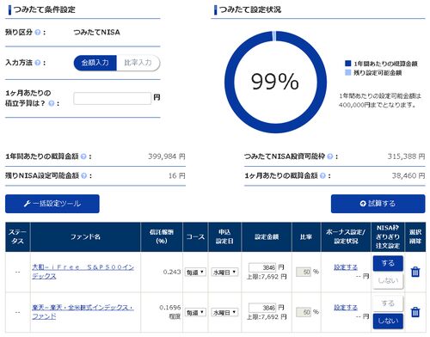
Task: Click the ファンド名 column header
Action: click(85, 237)
